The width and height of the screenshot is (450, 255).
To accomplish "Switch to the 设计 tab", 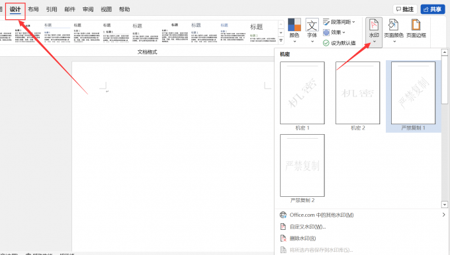I will (x=15, y=9).
